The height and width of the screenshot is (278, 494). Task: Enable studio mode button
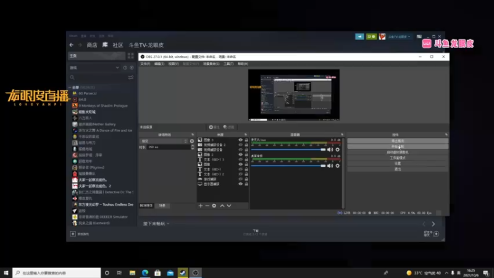398,158
